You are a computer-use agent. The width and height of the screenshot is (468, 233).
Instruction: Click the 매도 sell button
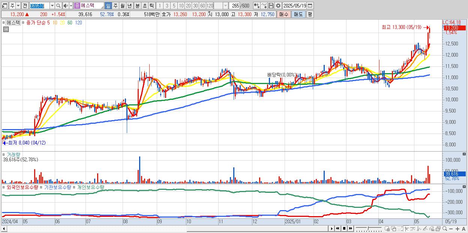pyautogui.click(x=298, y=14)
